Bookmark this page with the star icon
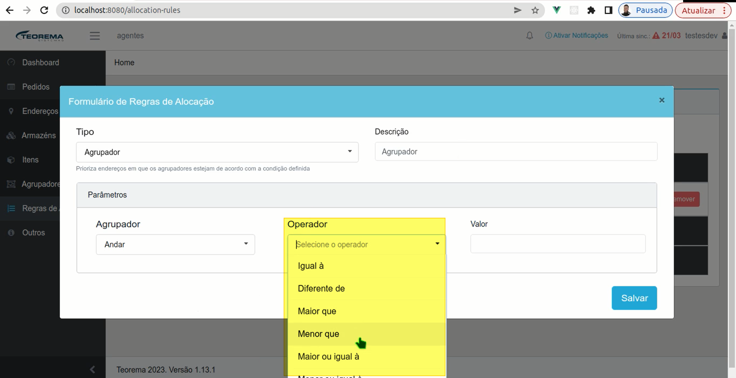 pos(535,10)
